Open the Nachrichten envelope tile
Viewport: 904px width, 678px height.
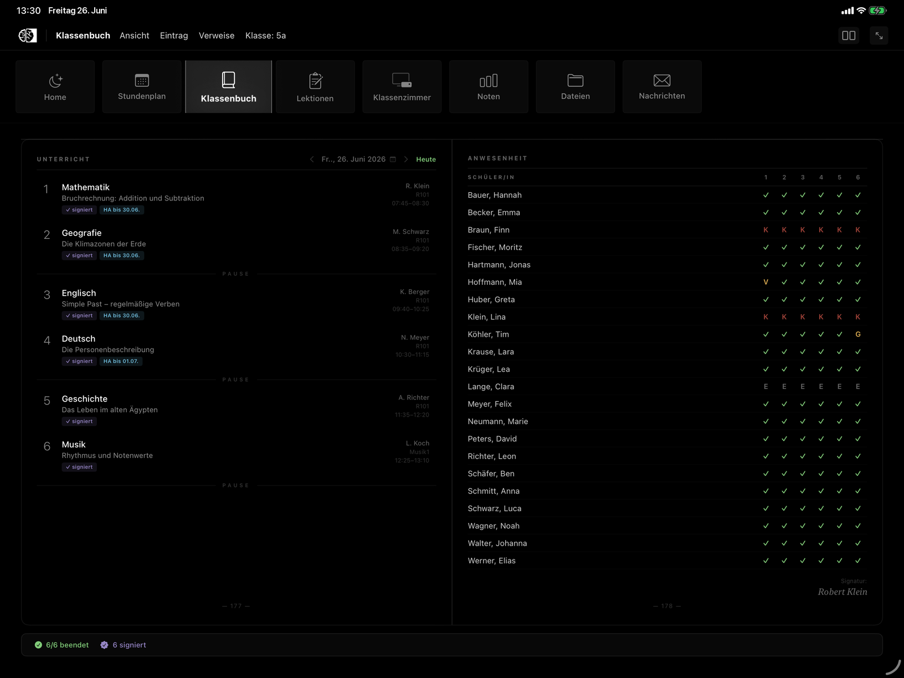click(x=662, y=87)
